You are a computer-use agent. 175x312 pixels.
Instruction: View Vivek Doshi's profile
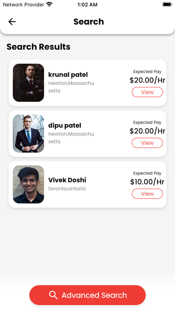[x=147, y=194]
